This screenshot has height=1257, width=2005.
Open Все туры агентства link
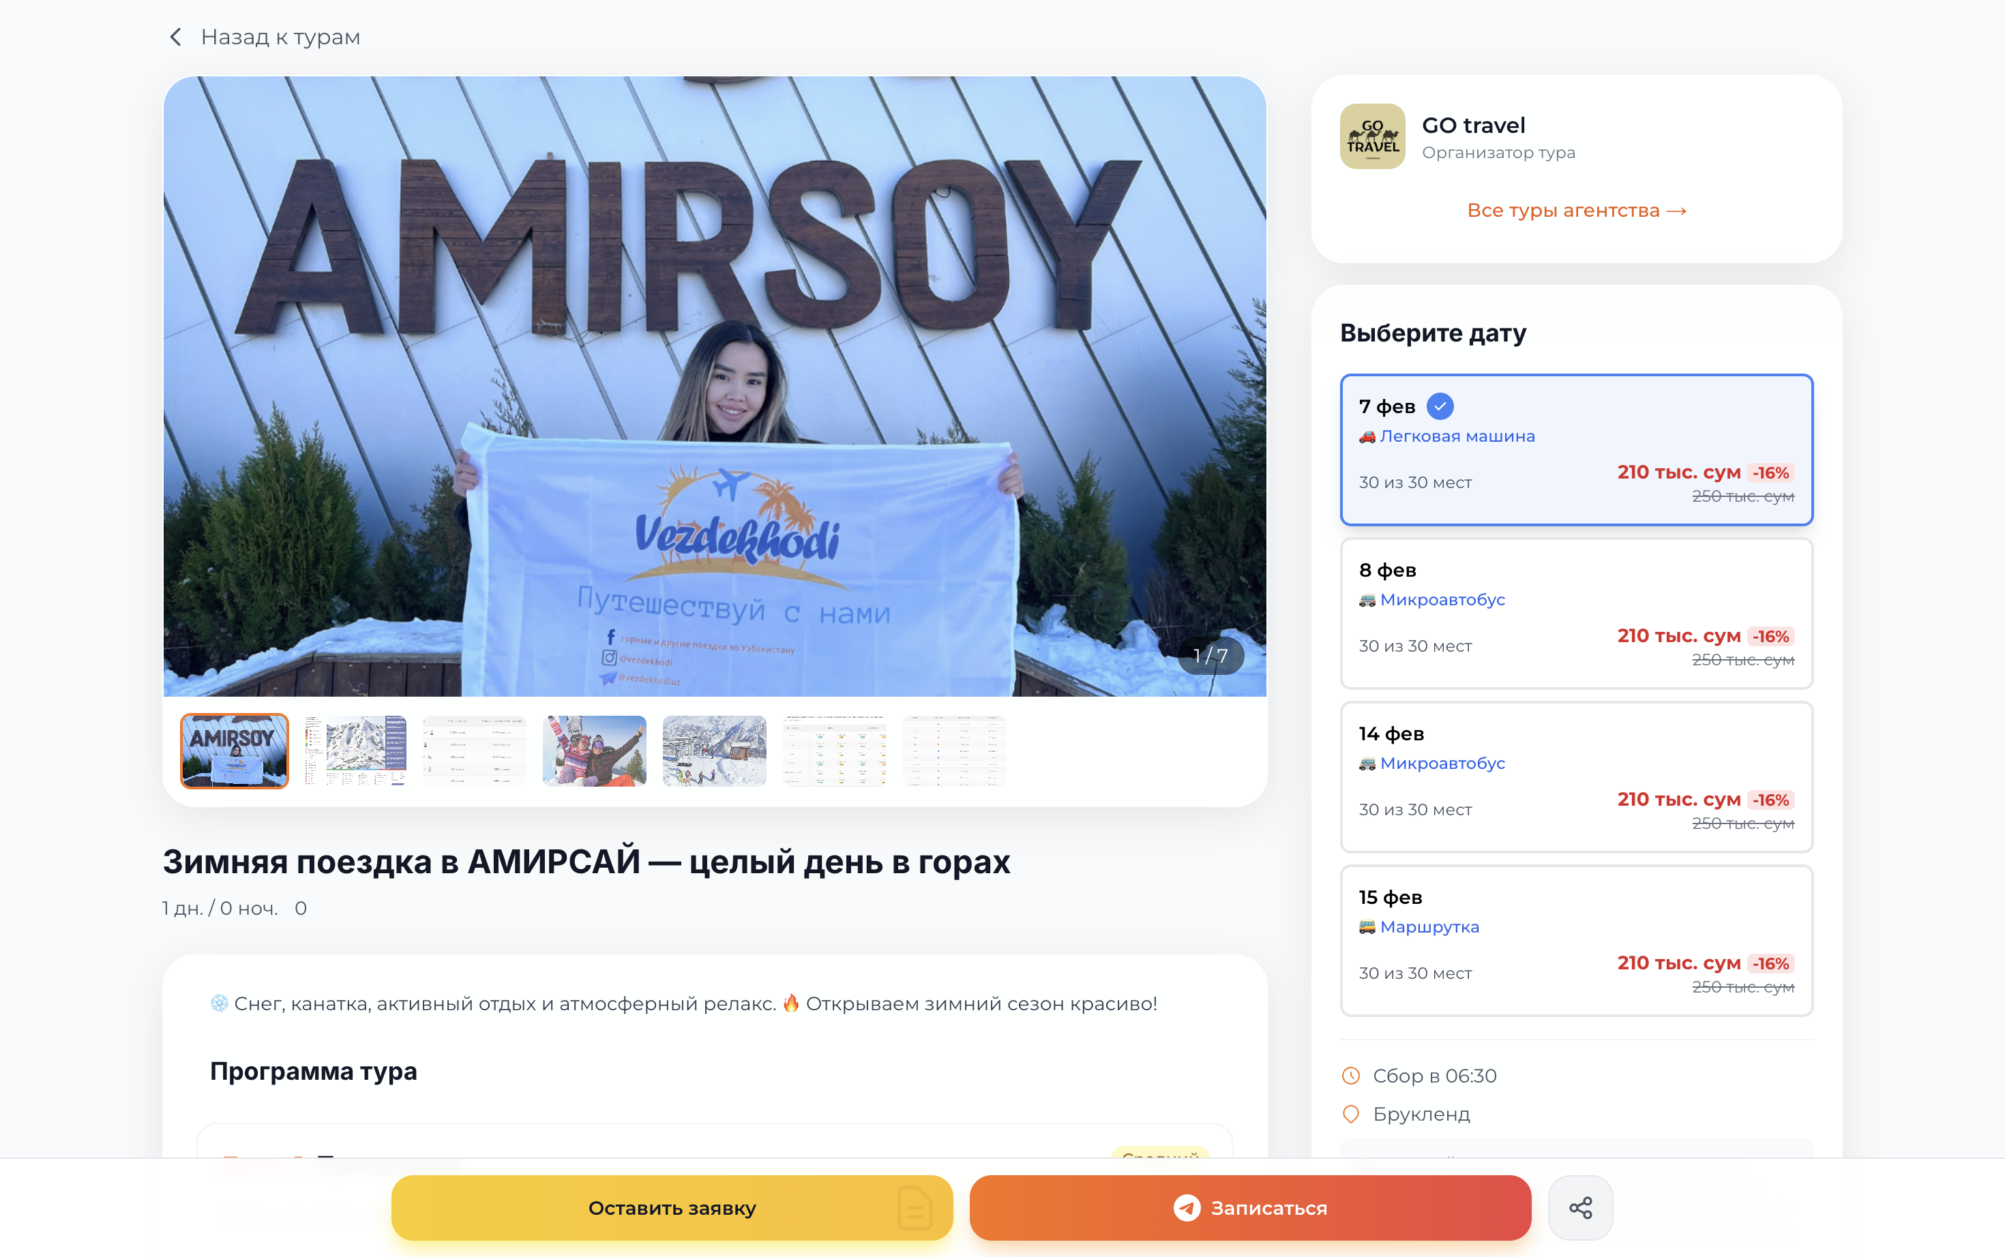click(x=1577, y=211)
